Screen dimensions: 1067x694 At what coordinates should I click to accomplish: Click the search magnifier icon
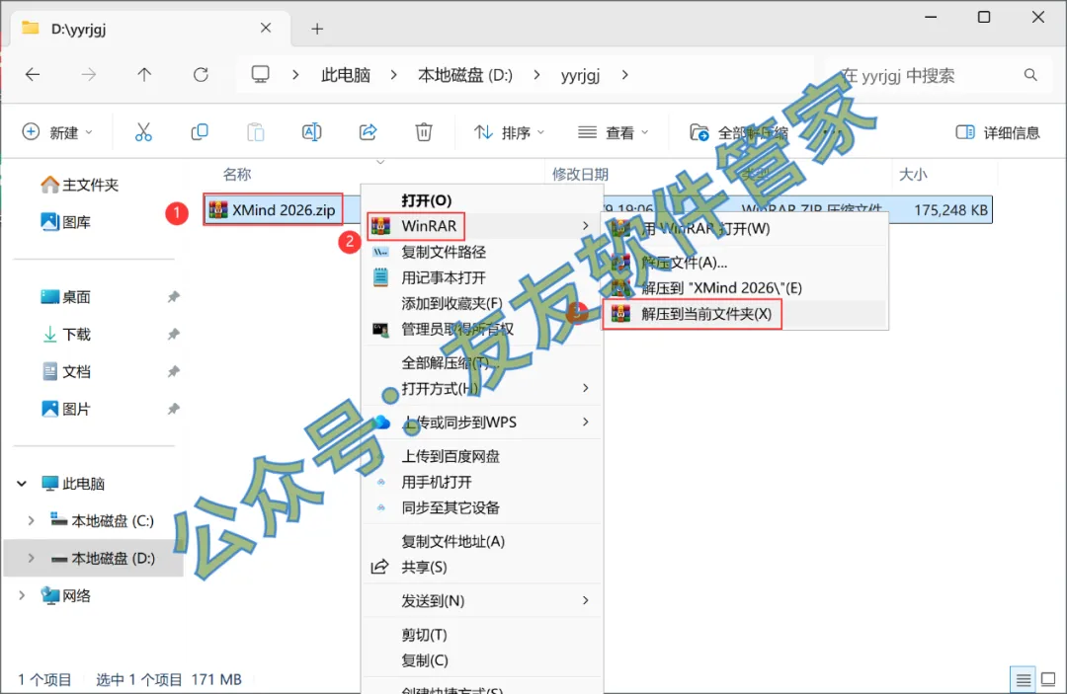point(1030,75)
